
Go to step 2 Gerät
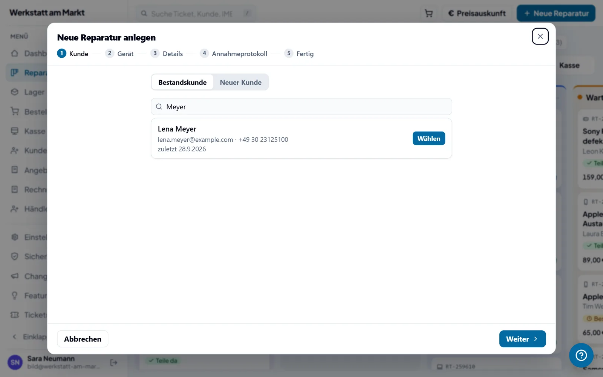pos(119,54)
